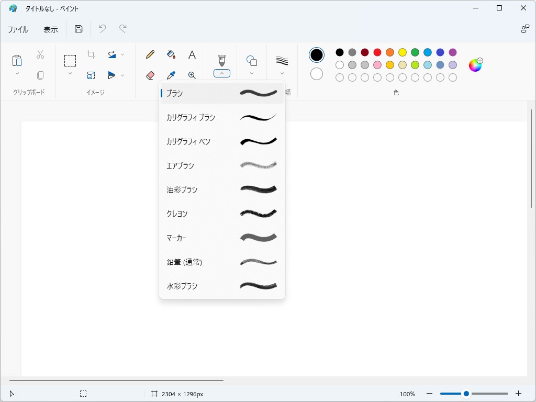The width and height of the screenshot is (536, 402).
Task: Click the Save floppy disk icon
Action: pyautogui.click(x=79, y=29)
